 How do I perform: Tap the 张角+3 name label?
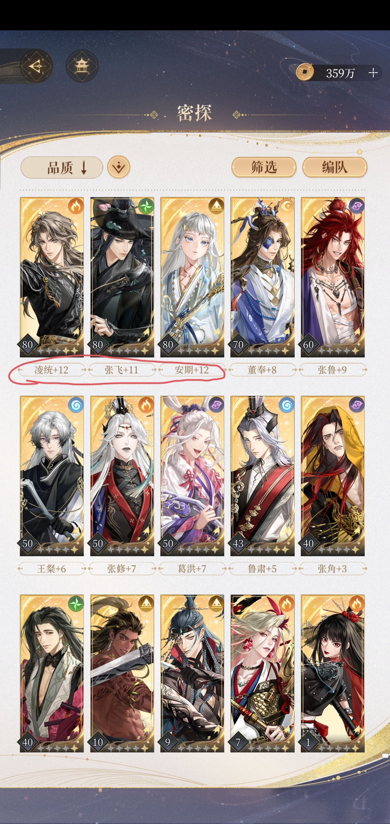(332, 569)
